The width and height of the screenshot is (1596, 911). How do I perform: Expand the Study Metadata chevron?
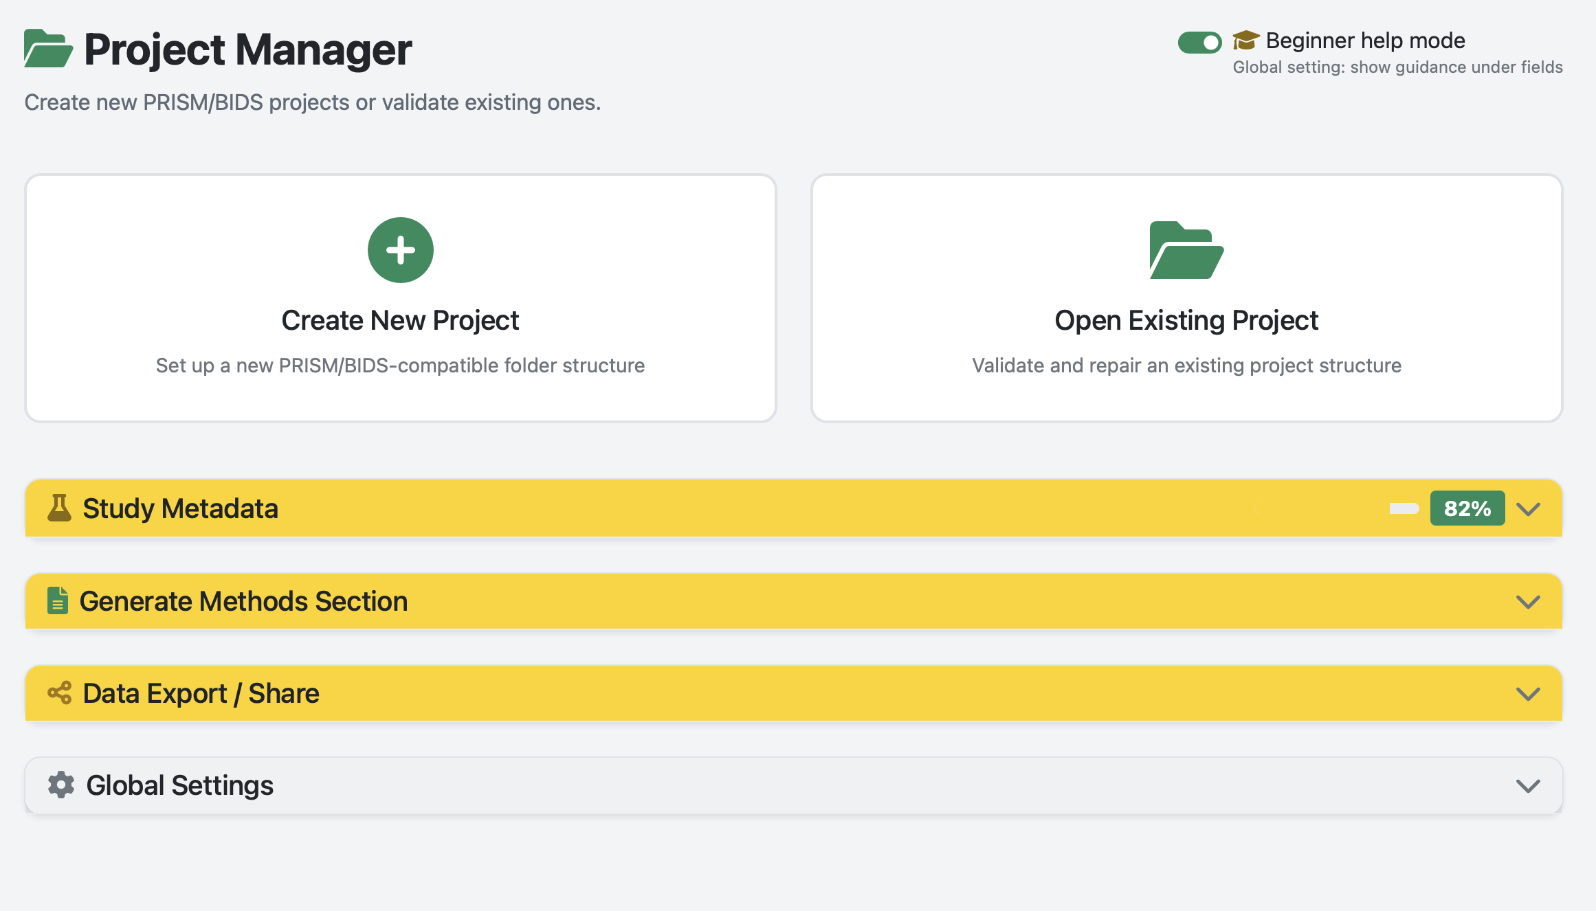pos(1528,509)
